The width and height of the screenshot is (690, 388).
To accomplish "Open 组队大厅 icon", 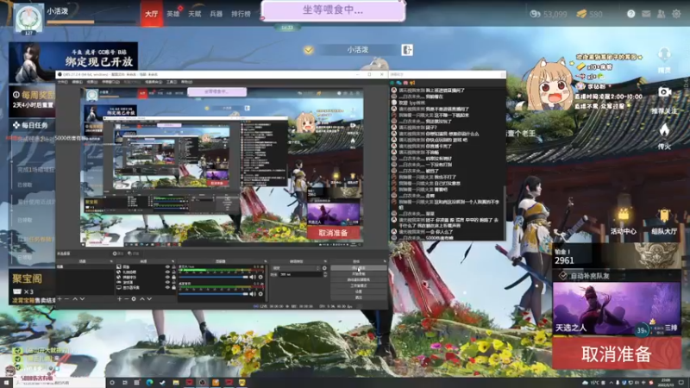I will pyautogui.click(x=664, y=216).
